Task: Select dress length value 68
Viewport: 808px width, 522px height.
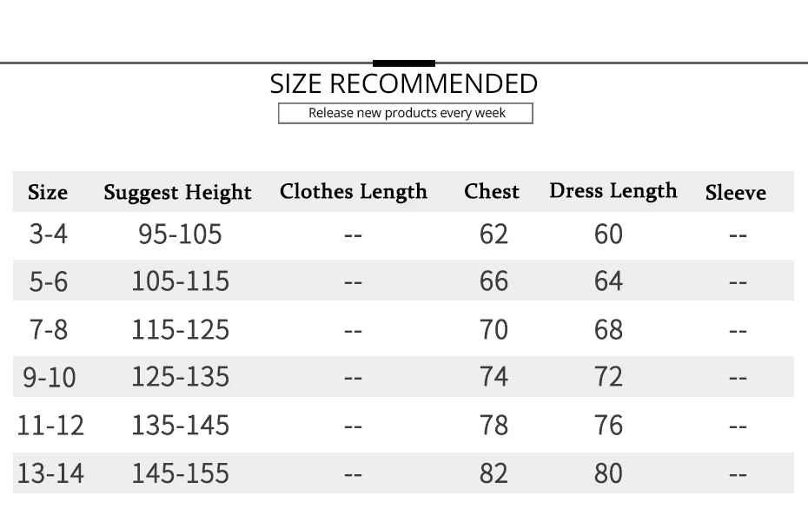Action: click(608, 330)
